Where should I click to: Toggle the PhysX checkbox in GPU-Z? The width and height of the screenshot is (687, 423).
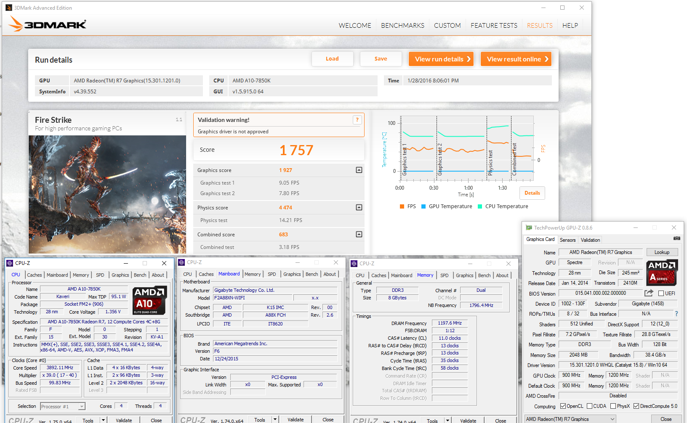click(x=613, y=406)
